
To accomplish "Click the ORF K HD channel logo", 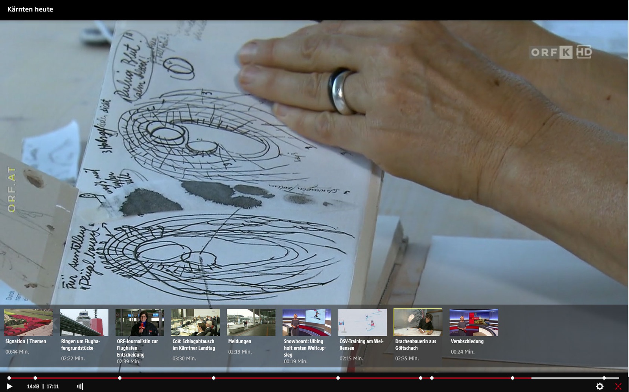I will (561, 52).
